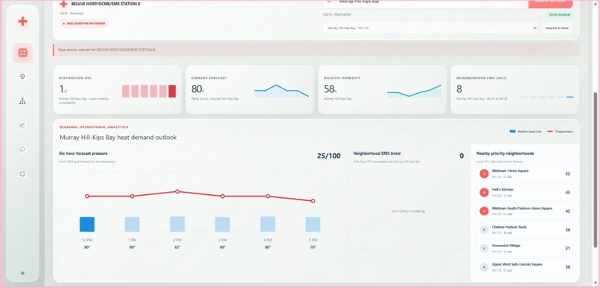
Task: Open the hierarchy tree sidebar icon
Action: pos(22,101)
